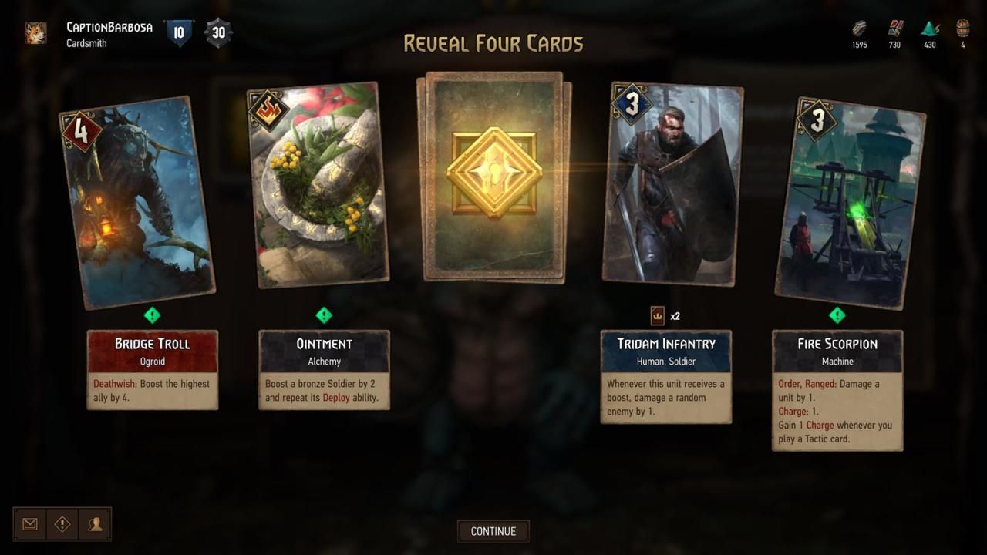Select the Tridam Infantry card art
This screenshot has height=555, width=987.
point(672,183)
